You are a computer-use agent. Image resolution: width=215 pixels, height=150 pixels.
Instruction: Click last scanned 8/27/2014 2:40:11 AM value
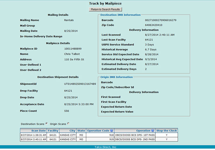click(x=160, y=35)
